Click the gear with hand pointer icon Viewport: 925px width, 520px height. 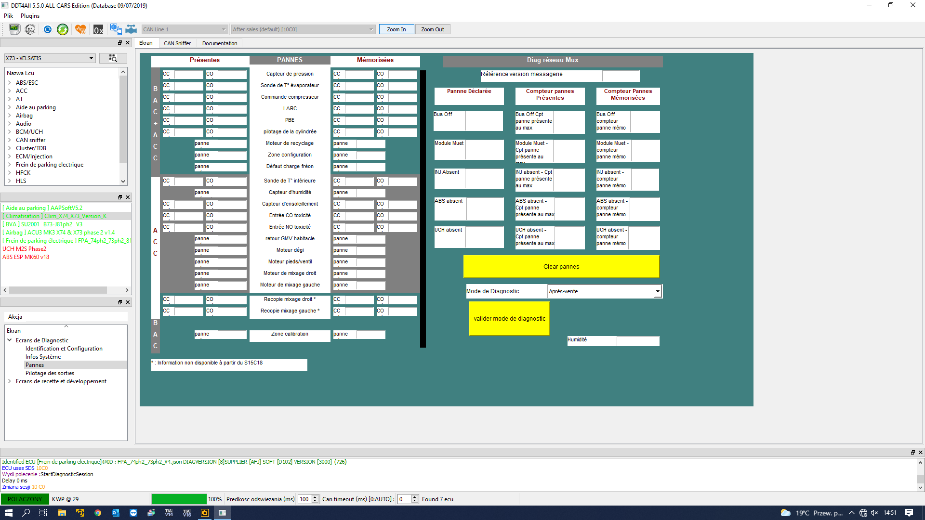(116, 29)
